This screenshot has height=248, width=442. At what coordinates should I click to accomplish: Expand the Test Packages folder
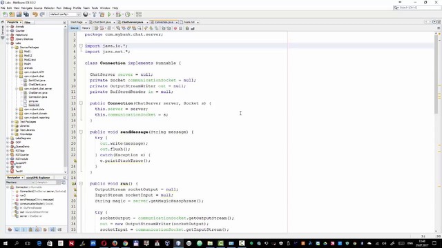click(12, 122)
